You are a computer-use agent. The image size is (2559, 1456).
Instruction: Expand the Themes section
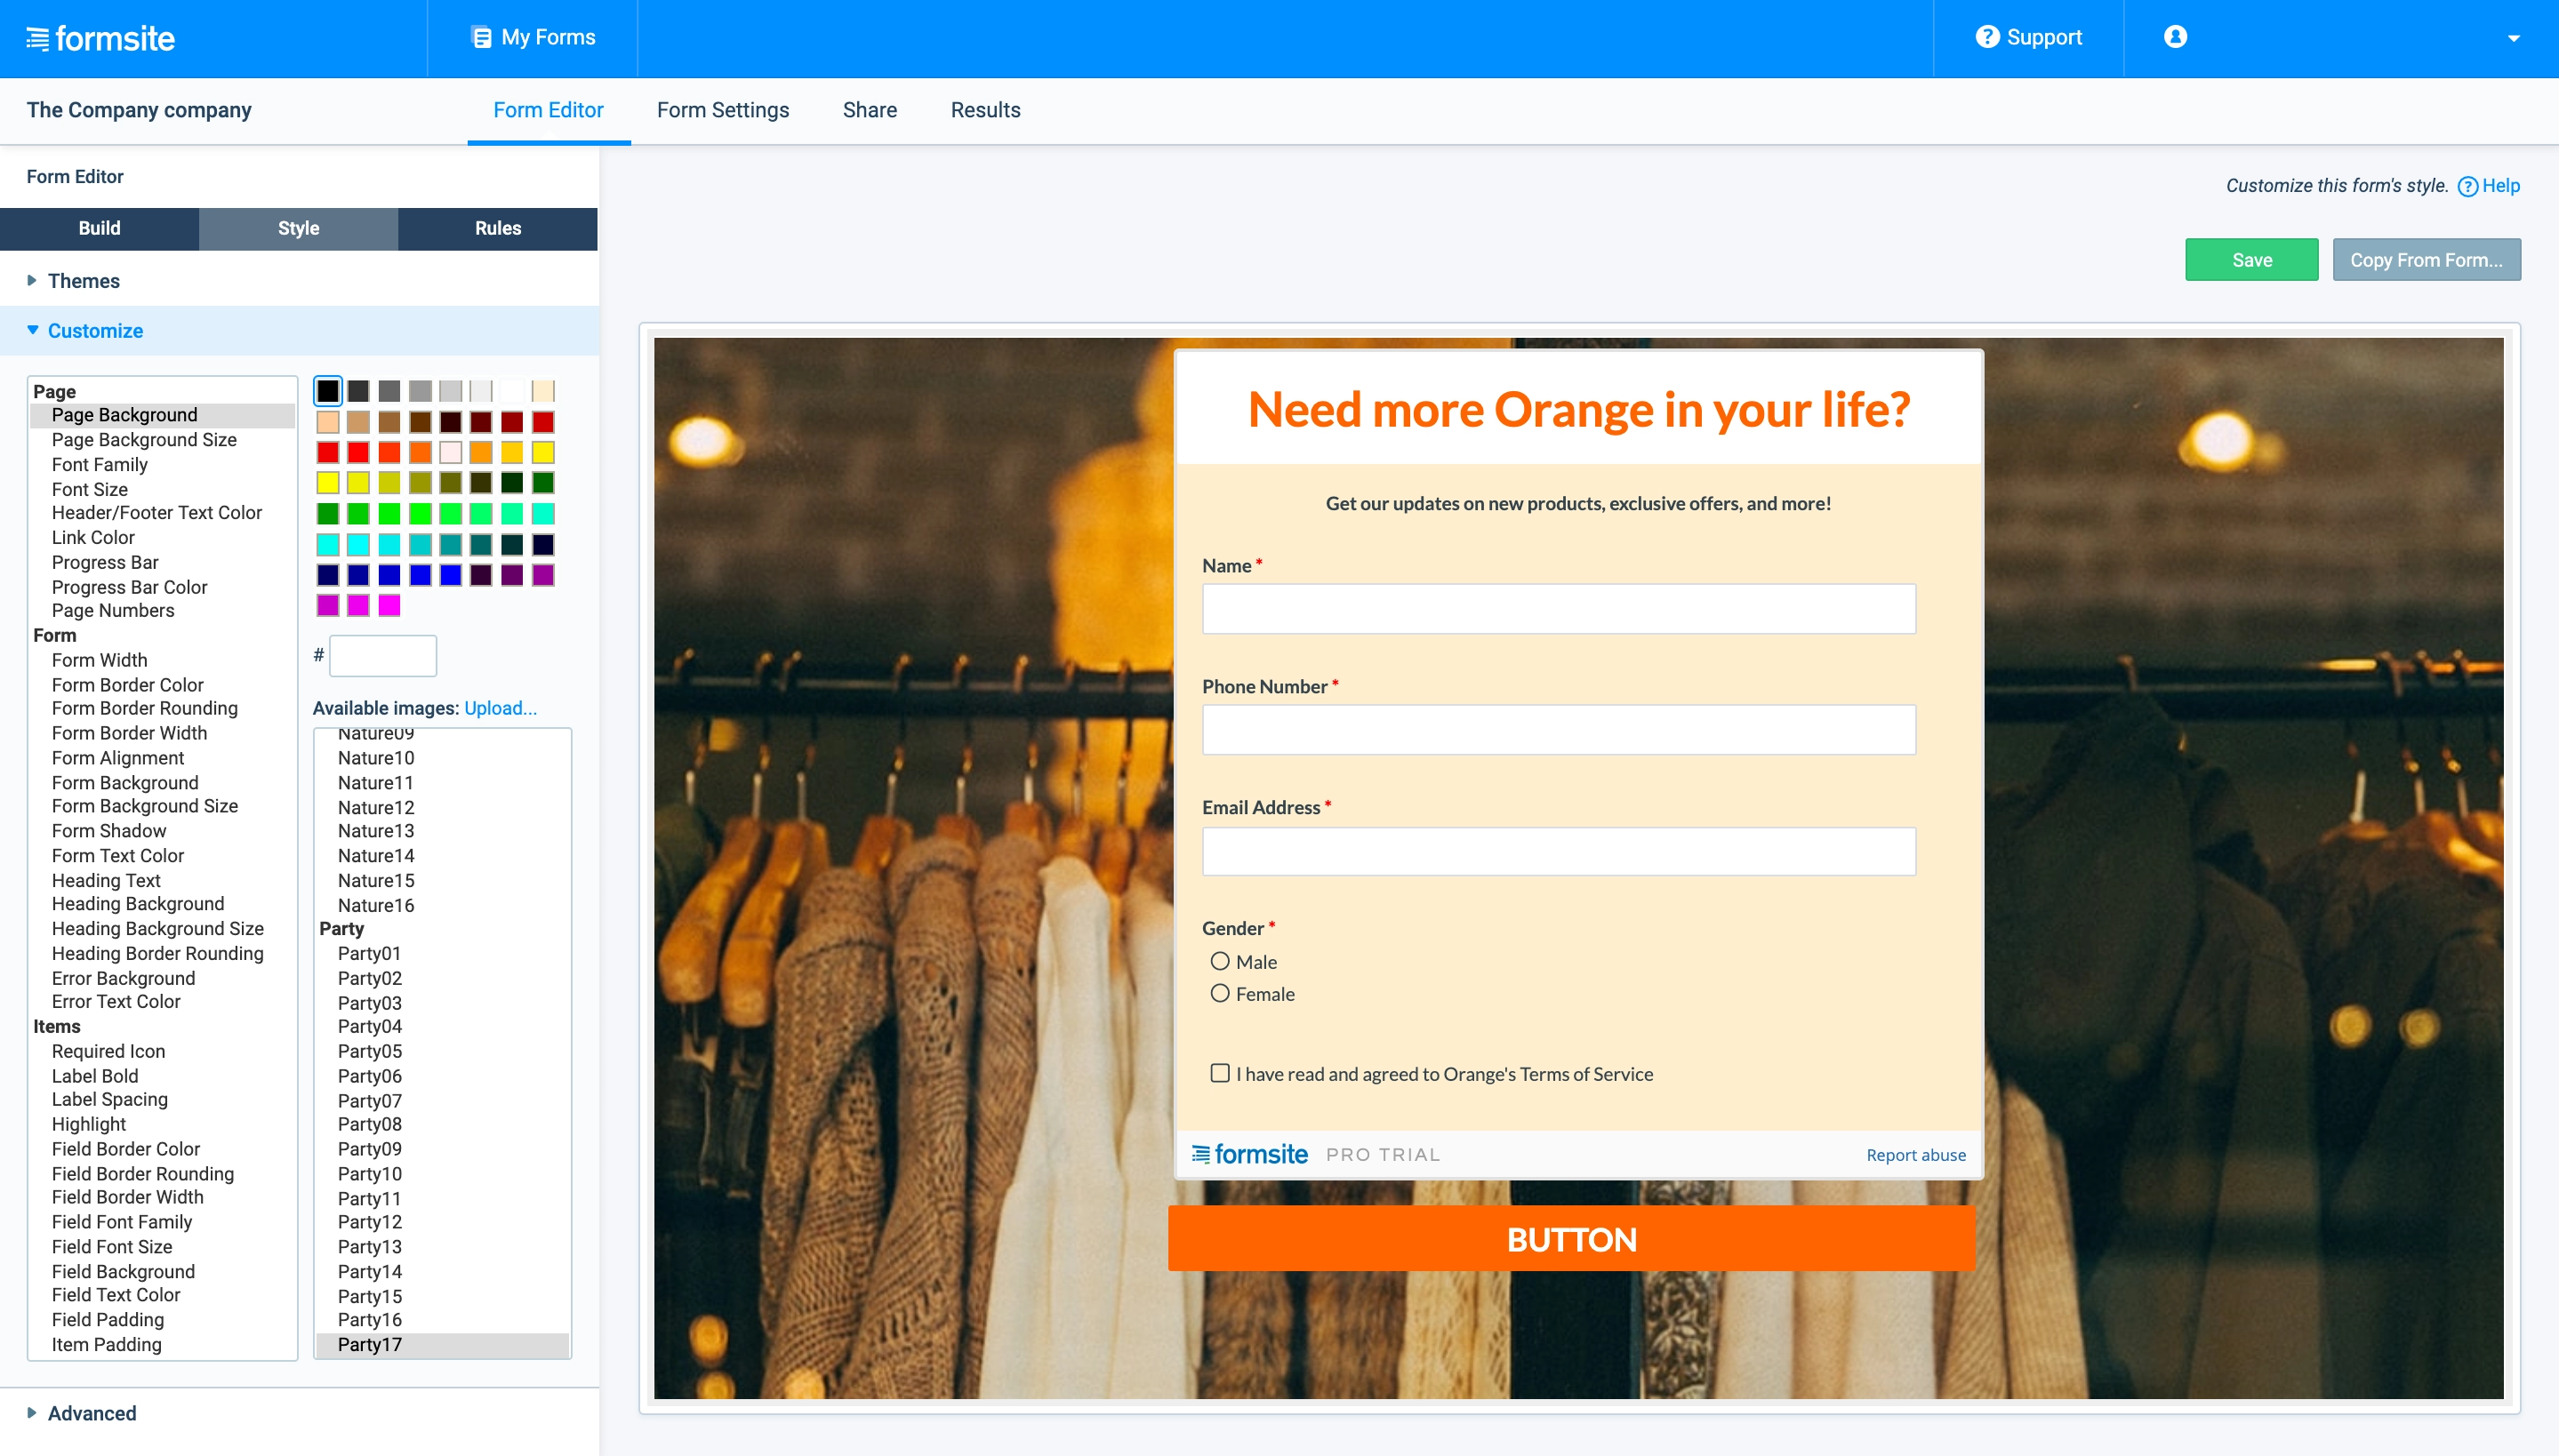[84, 281]
